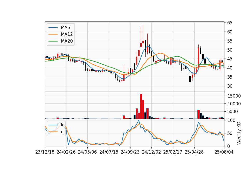This screenshot has width=249, height=179.
Task: Click the MA12 legend label
Action: [x=67, y=34]
